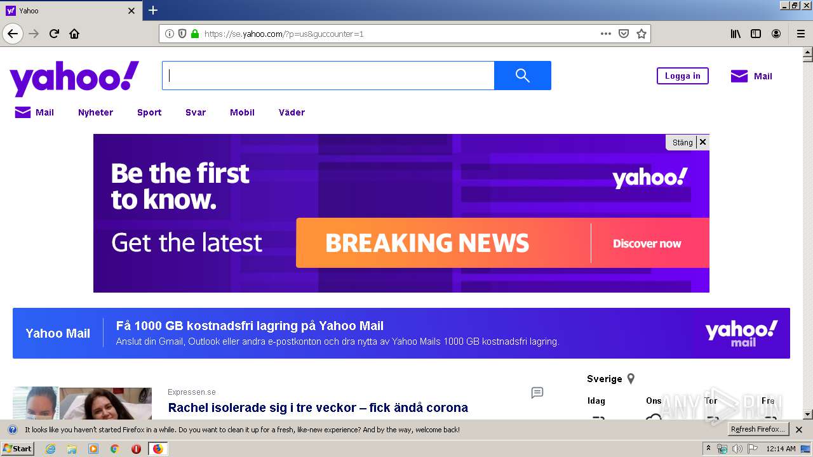Open Firefox Account avatar icon
Image resolution: width=813 pixels, height=457 pixels.
pos(776,34)
